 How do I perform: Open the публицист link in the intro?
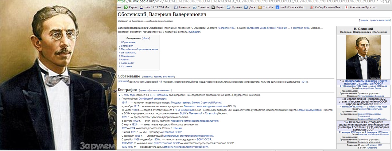pos(194,32)
